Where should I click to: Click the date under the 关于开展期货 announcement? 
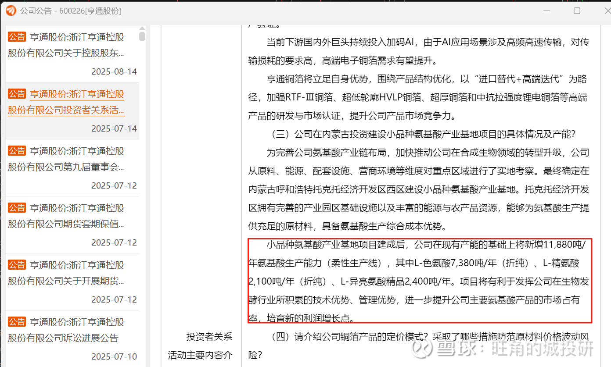click(x=114, y=299)
